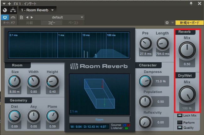Click the 新規キーボード button
The image size is (204, 135).
coord(190,23)
